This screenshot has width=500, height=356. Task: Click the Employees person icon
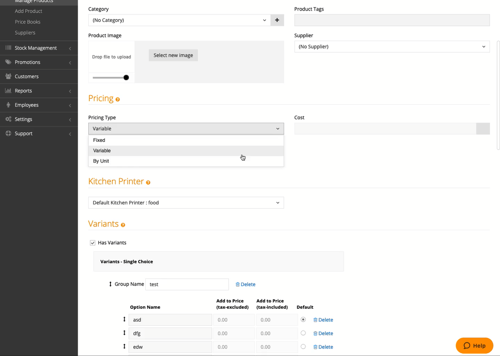click(8, 105)
